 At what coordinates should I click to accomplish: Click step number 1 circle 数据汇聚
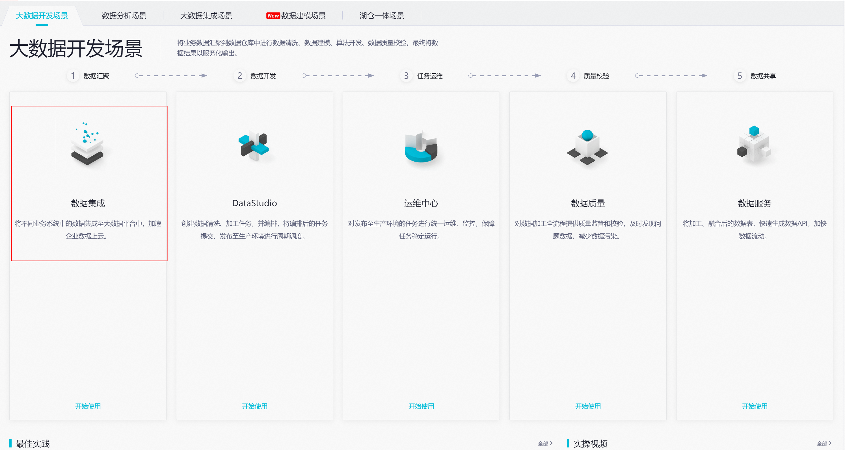click(x=73, y=76)
